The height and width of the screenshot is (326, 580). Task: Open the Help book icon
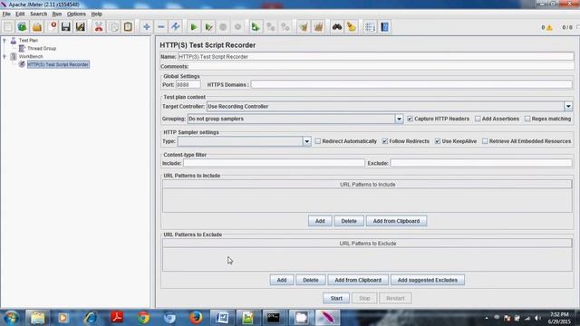(384, 26)
